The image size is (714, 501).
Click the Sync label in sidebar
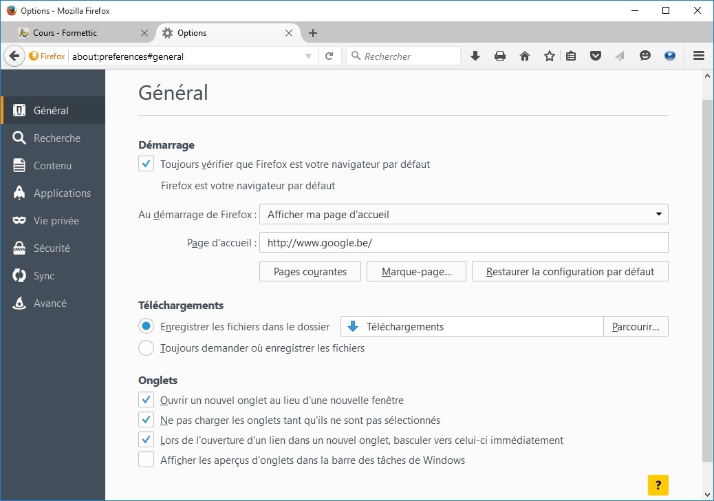click(44, 276)
